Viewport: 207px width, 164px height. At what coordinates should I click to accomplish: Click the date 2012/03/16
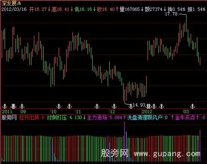(x=14, y=9)
